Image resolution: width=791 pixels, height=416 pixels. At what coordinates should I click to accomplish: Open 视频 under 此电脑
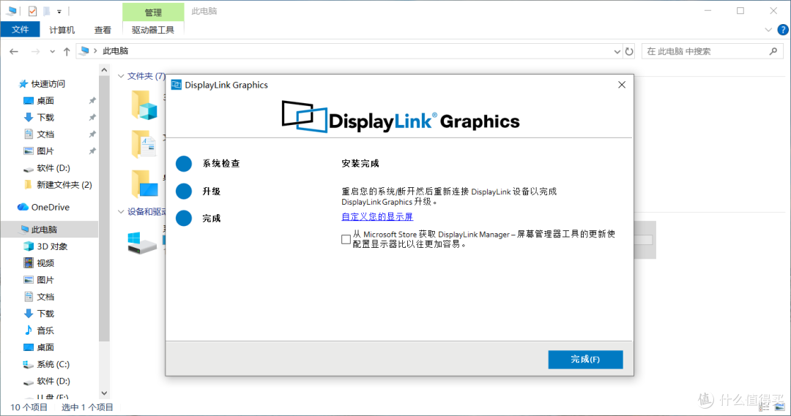[x=45, y=263]
